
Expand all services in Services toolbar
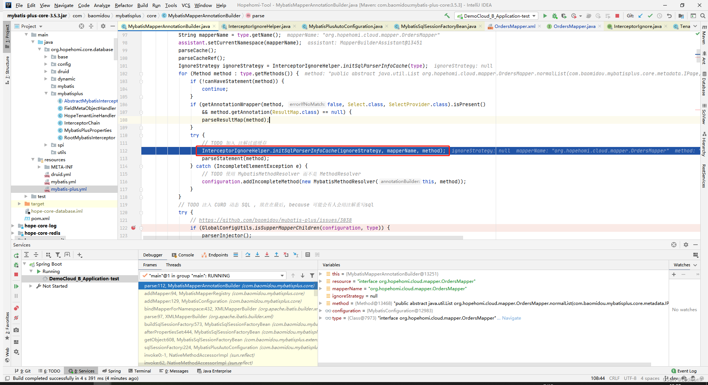(26, 255)
